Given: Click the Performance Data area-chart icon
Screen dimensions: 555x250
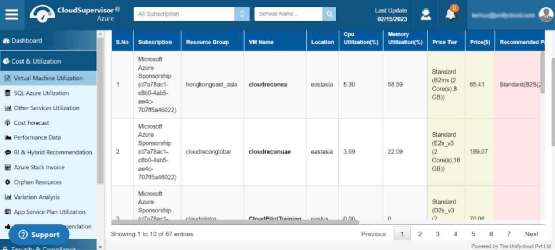Looking at the screenshot, I should pos(8,138).
